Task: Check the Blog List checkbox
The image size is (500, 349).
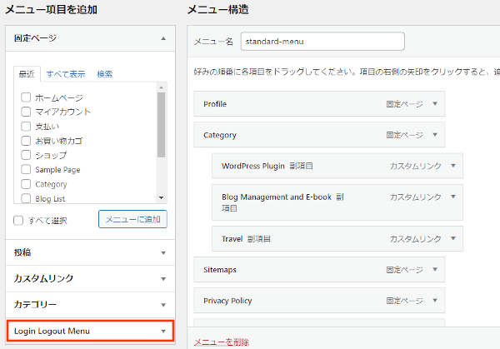Action: tap(26, 198)
